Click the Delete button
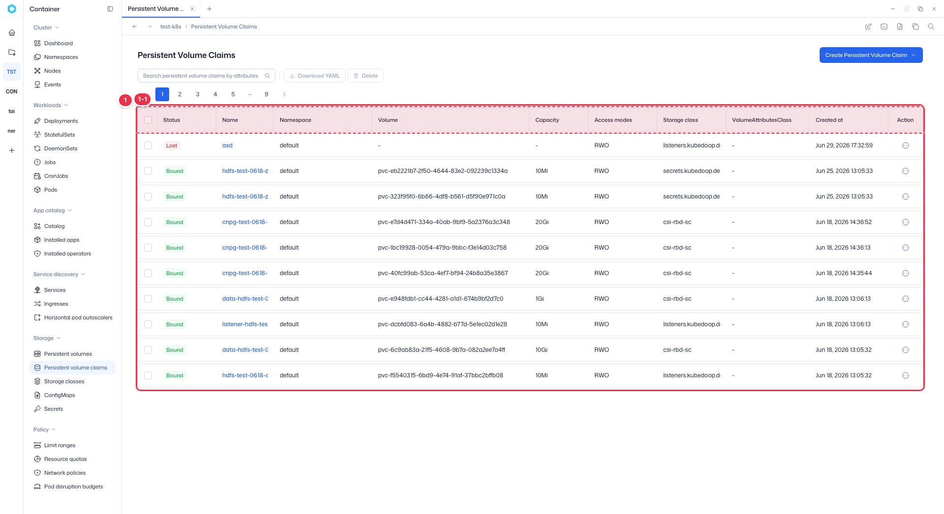Image resolution: width=944 pixels, height=514 pixels. click(365, 76)
